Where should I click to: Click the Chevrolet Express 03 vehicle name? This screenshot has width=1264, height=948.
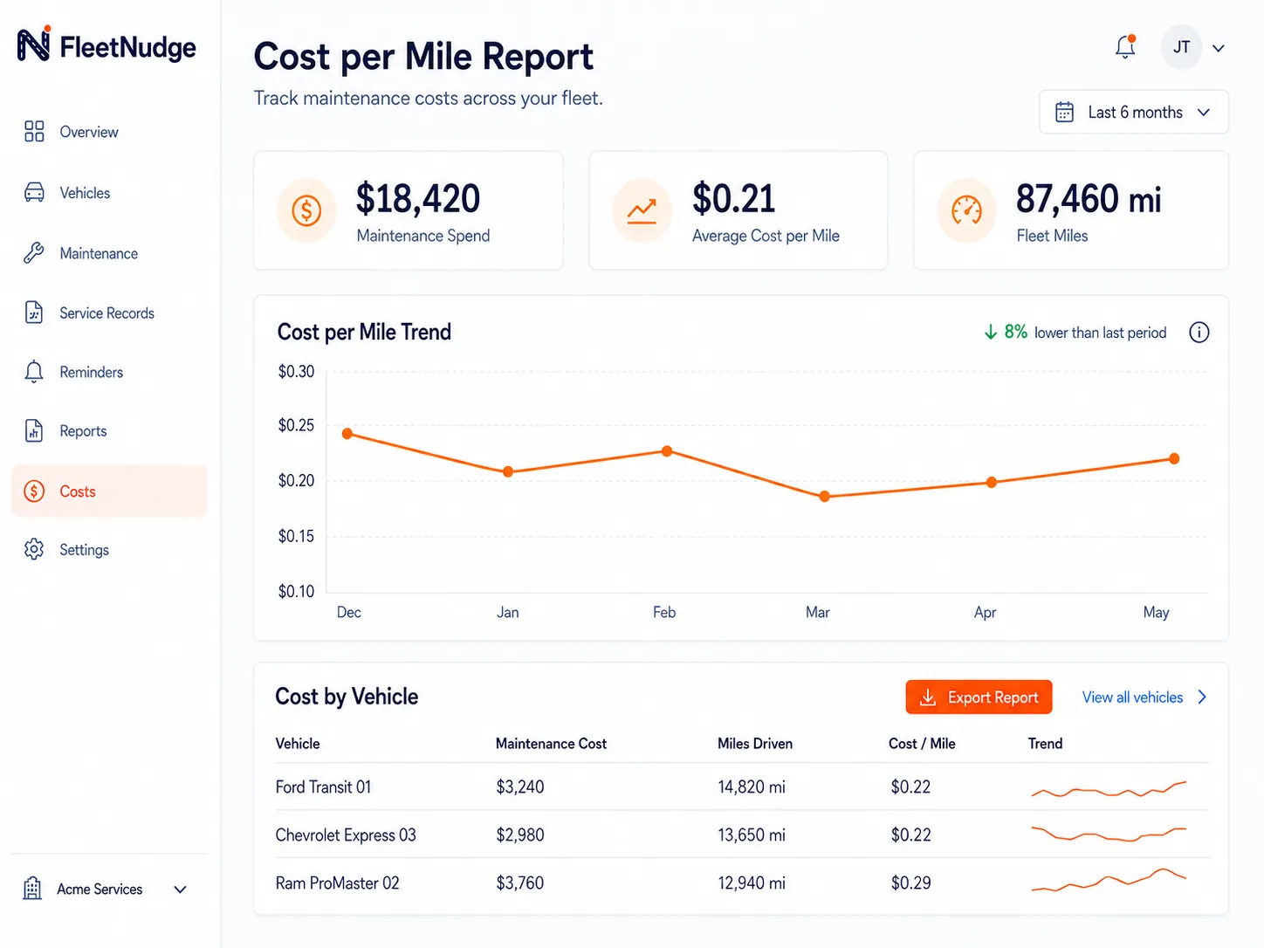[346, 835]
